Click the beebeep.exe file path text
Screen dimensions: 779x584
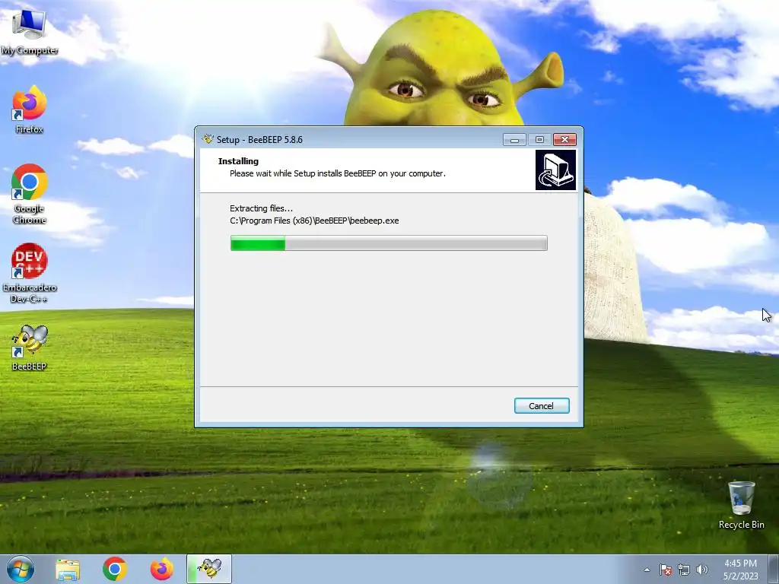[x=314, y=221]
